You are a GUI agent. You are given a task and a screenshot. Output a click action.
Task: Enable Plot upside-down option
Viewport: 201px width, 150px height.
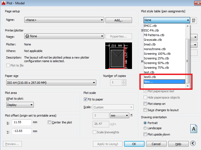click(x=145, y=134)
